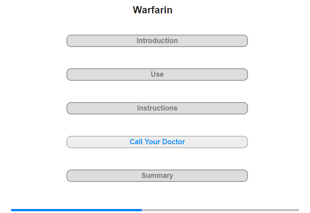The height and width of the screenshot is (213, 310).
Task: Jump to the first lesson topic, Introduction
Action: [x=157, y=41]
